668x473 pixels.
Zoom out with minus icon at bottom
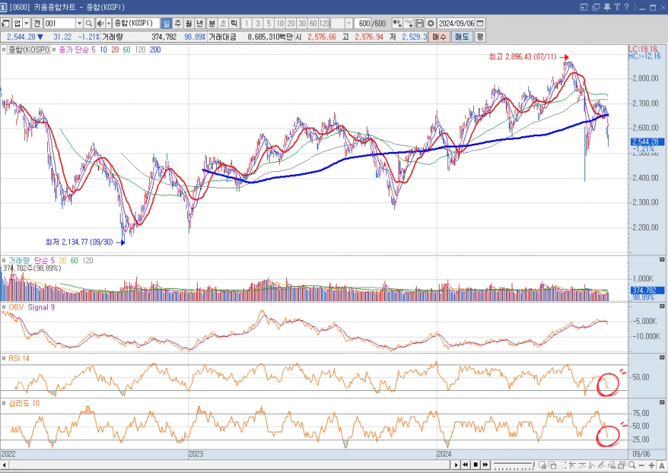tap(642, 465)
